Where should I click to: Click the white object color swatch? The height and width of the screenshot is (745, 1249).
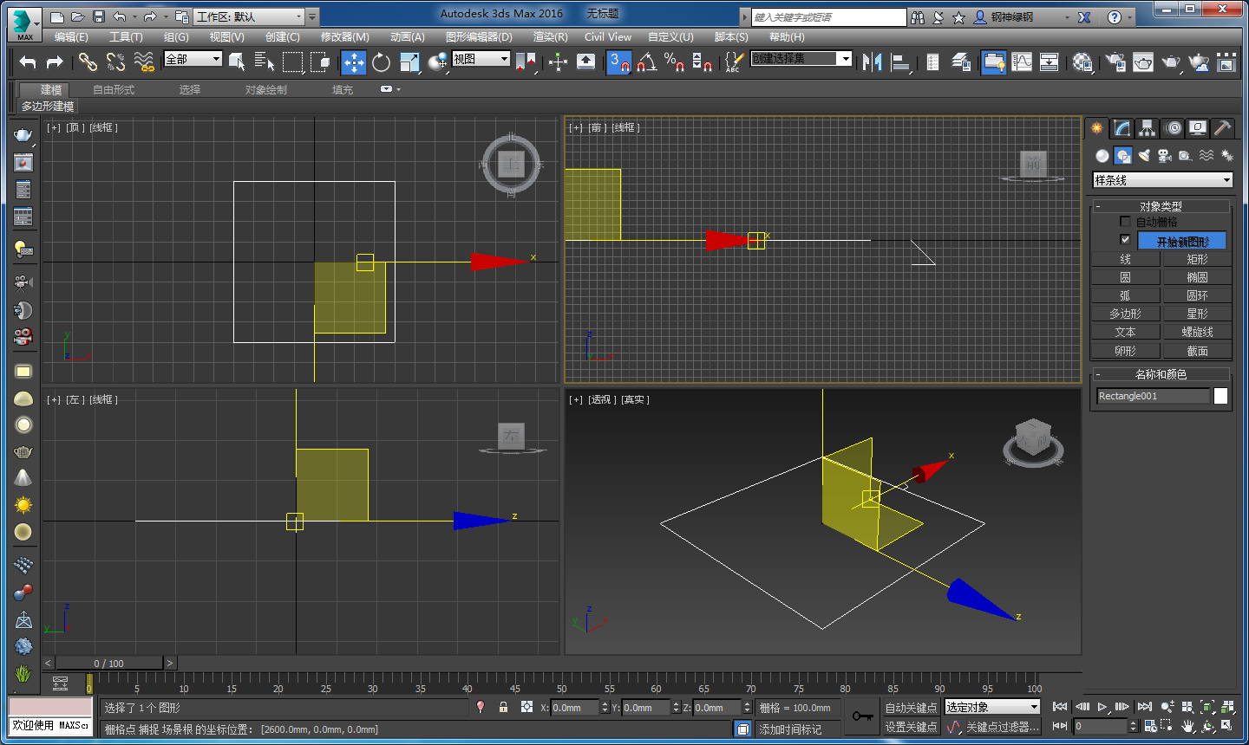coord(1220,396)
